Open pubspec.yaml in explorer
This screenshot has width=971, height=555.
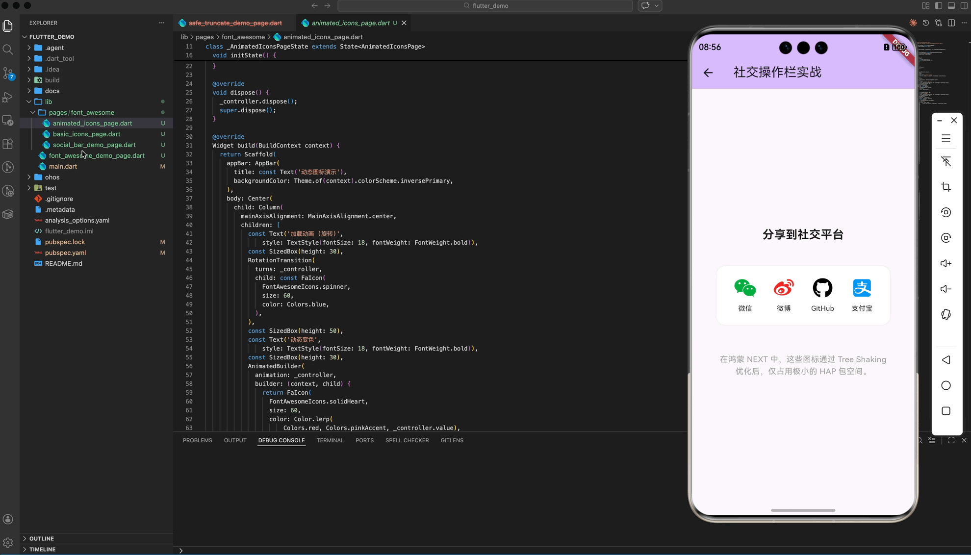point(65,252)
